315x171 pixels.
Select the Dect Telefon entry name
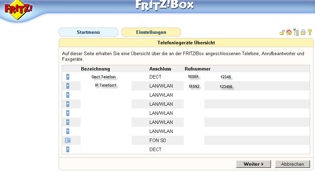pyautogui.click(x=103, y=77)
